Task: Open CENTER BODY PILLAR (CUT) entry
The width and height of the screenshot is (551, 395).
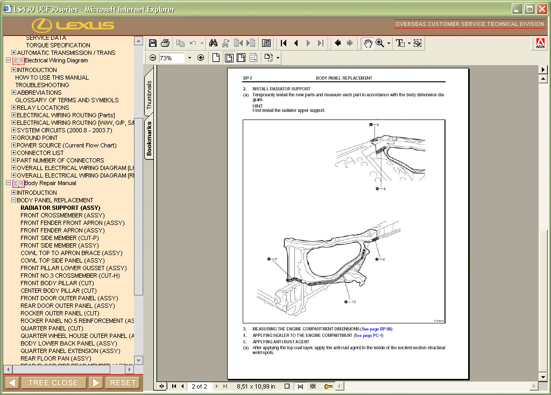Action: click(59, 291)
